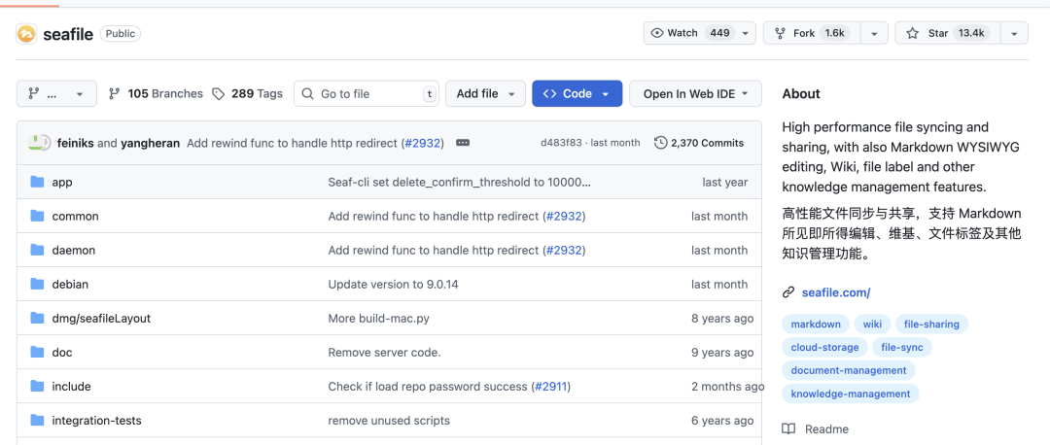This screenshot has width=1050, height=445.
Task: Open the Readme link in About
Action: click(x=826, y=428)
